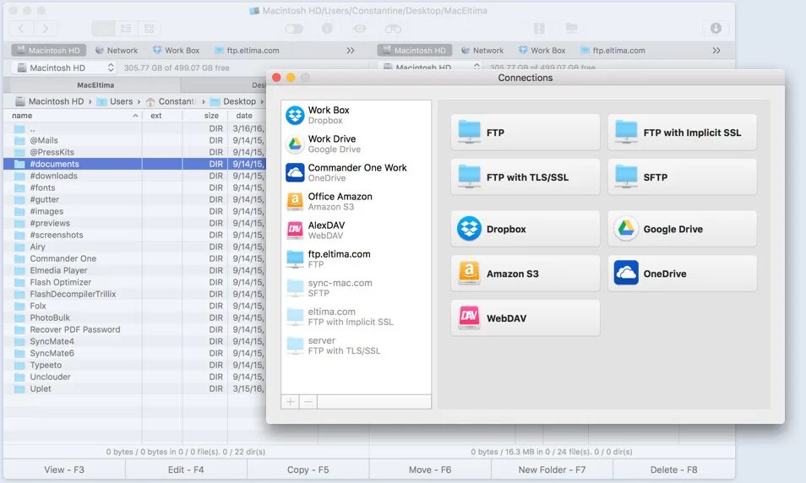Screen dimensions: 806x483
Task: Add a new Google Drive connection
Action: coord(682,229)
